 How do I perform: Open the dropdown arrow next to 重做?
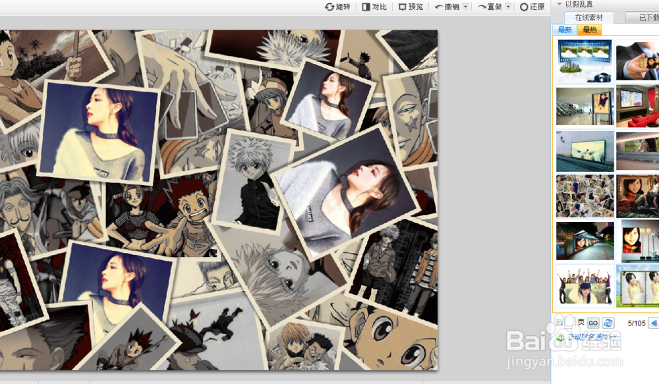click(x=508, y=7)
